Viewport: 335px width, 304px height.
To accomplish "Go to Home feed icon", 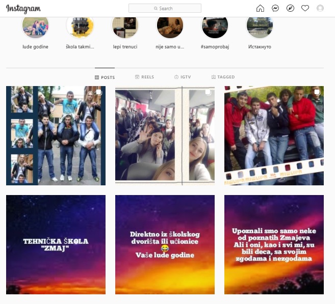I will click(x=260, y=8).
